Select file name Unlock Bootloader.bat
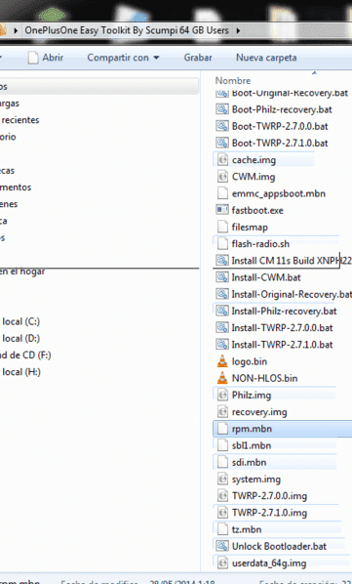 [279, 546]
